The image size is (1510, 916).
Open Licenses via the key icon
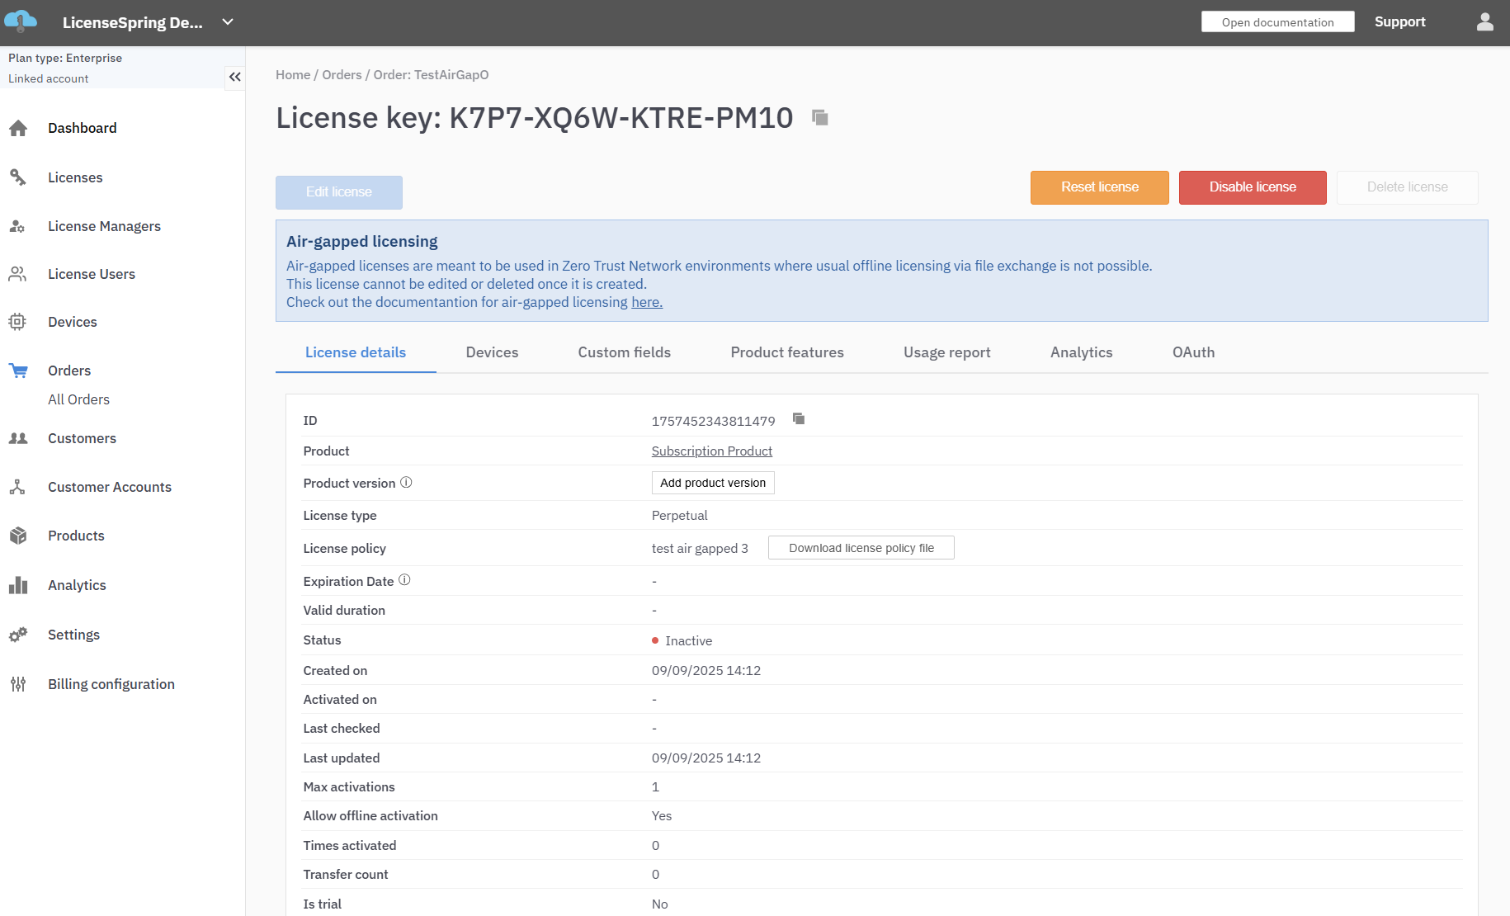coord(18,177)
